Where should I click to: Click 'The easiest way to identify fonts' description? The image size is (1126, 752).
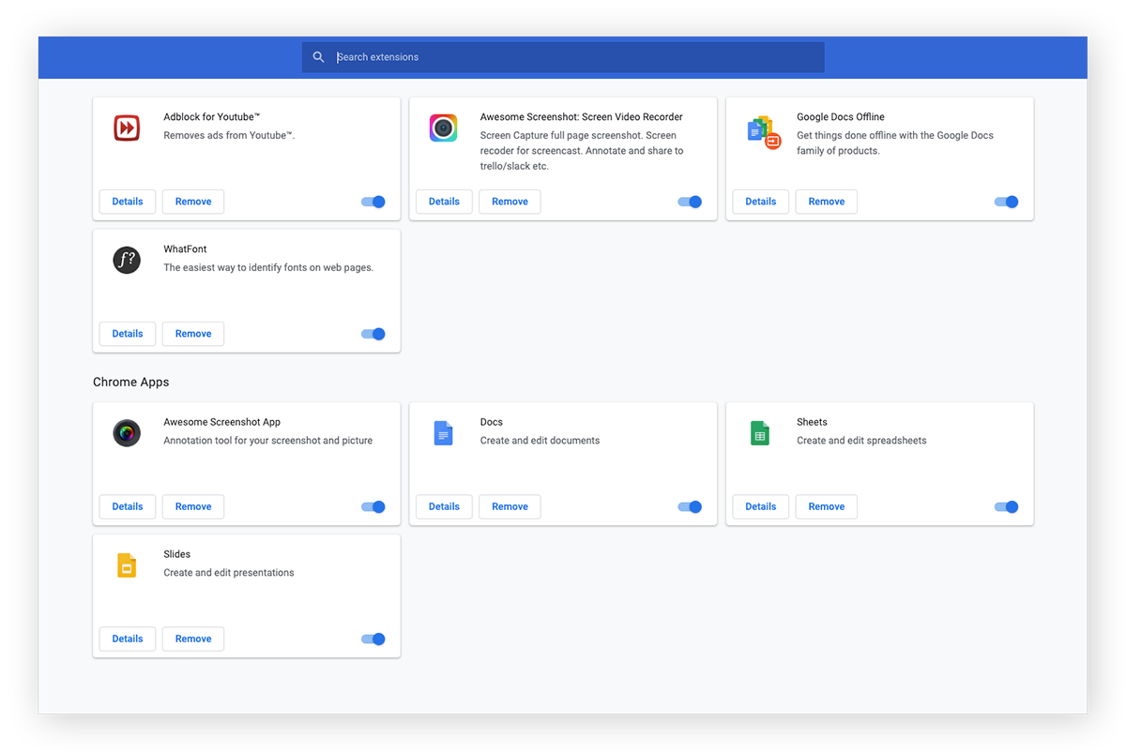click(x=268, y=267)
